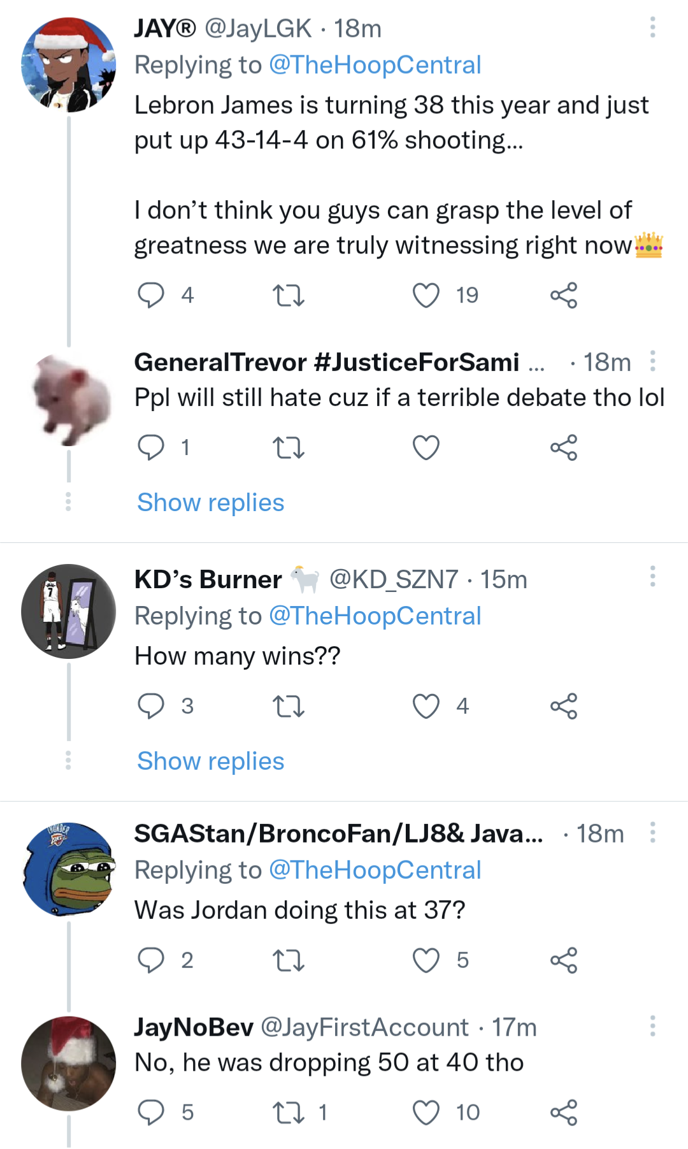Open more options menu on KD's Burner tweet
The height and width of the screenshot is (1149, 688).
pos(652,576)
